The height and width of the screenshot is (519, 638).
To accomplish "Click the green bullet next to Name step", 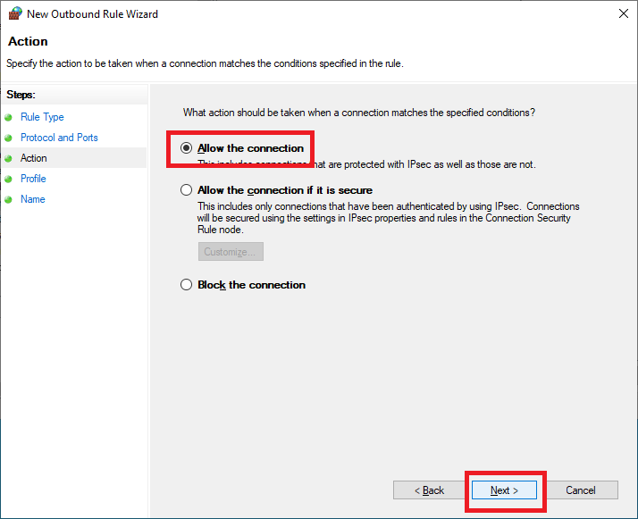I will [x=9, y=199].
